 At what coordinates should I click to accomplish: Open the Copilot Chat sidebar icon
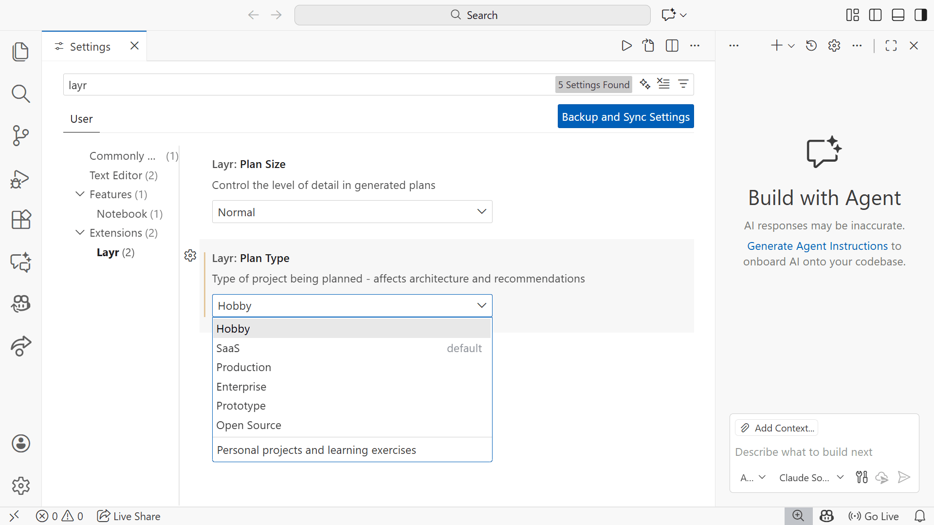pos(20,262)
